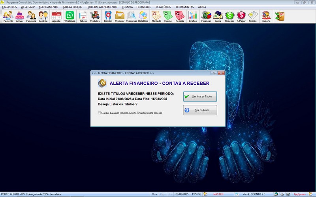Open the Finanças icon
The height and width of the screenshot is (197, 316).
coord(206,17)
